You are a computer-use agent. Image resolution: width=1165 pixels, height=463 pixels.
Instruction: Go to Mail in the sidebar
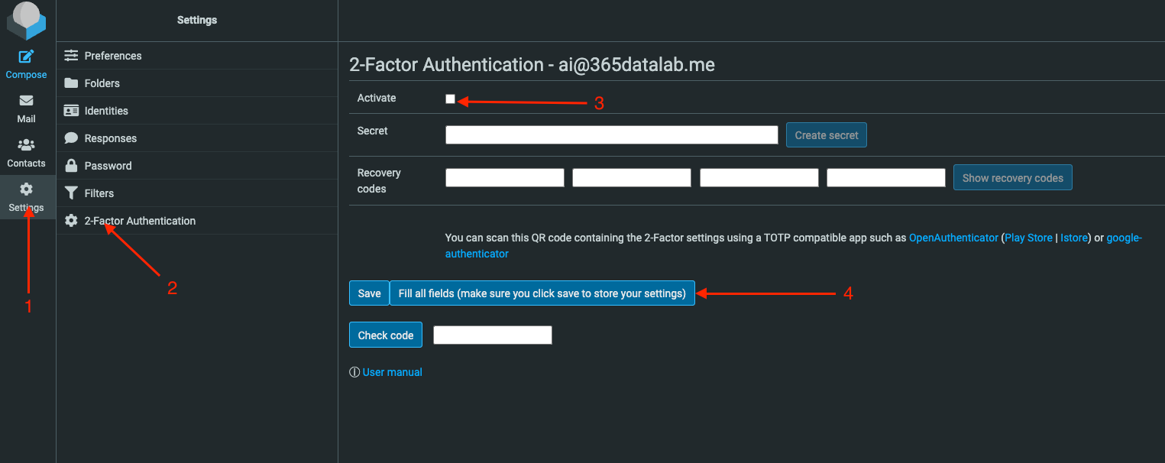point(27,108)
